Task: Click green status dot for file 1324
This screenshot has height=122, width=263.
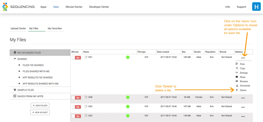Action: (128, 107)
